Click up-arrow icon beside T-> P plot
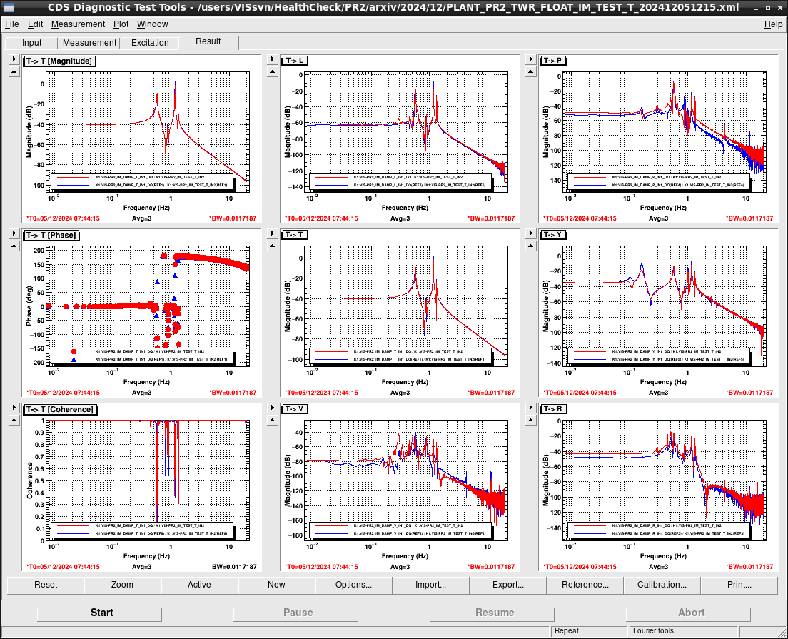The height and width of the screenshot is (639, 788). coord(531,72)
